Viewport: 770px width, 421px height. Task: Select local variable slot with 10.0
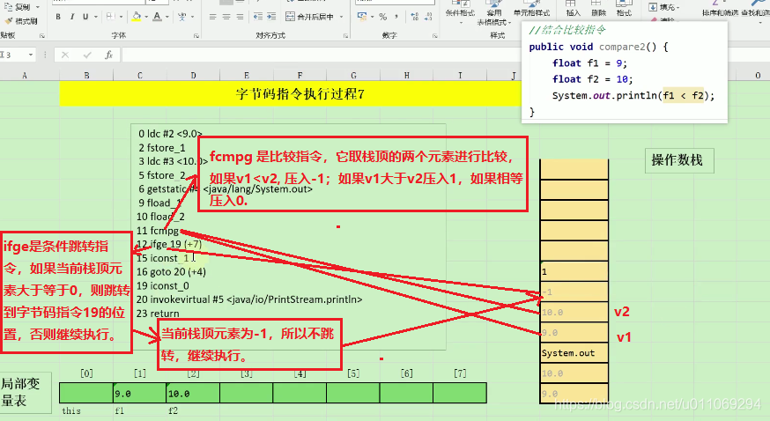(x=193, y=394)
